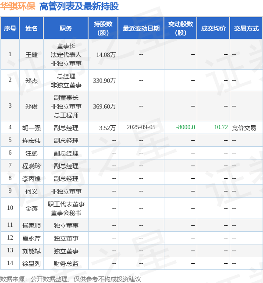Screen dimensions: 263x283
Task: Click row number 10
Action: point(10,208)
